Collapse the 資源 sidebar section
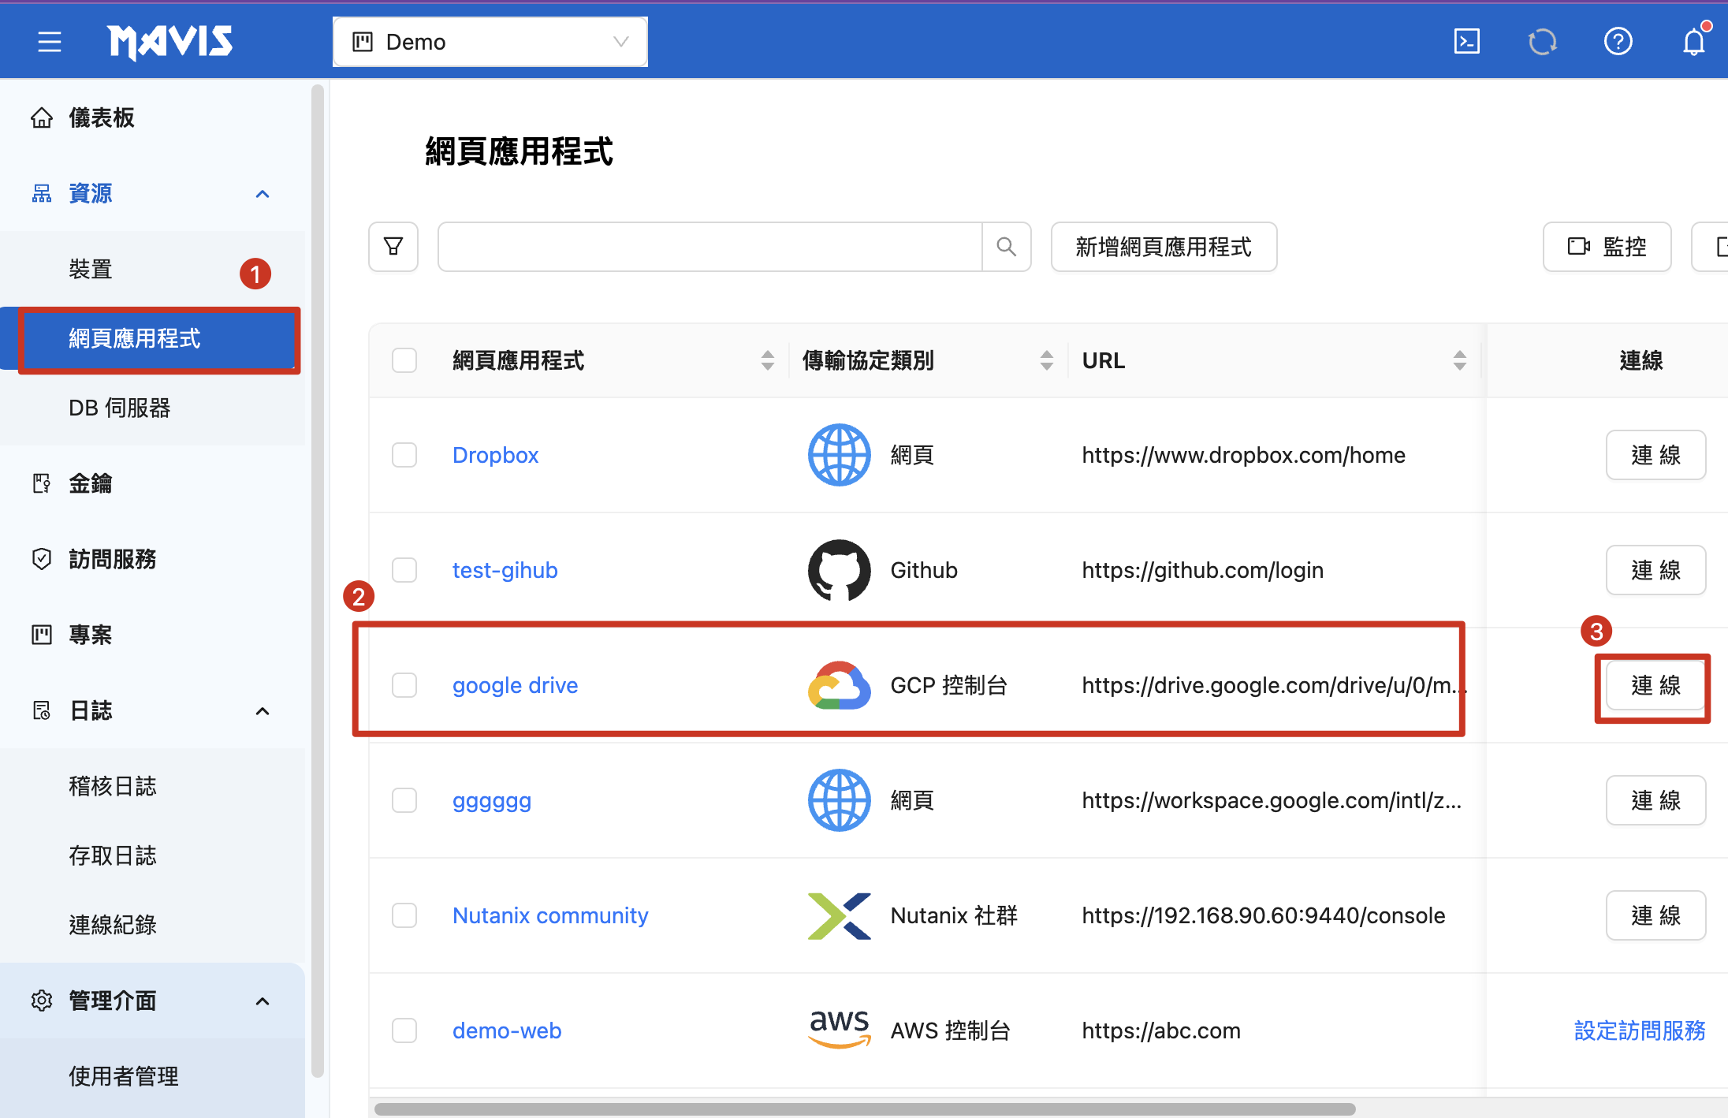This screenshot has height=1118, width=1728. [x=263, y=194]
